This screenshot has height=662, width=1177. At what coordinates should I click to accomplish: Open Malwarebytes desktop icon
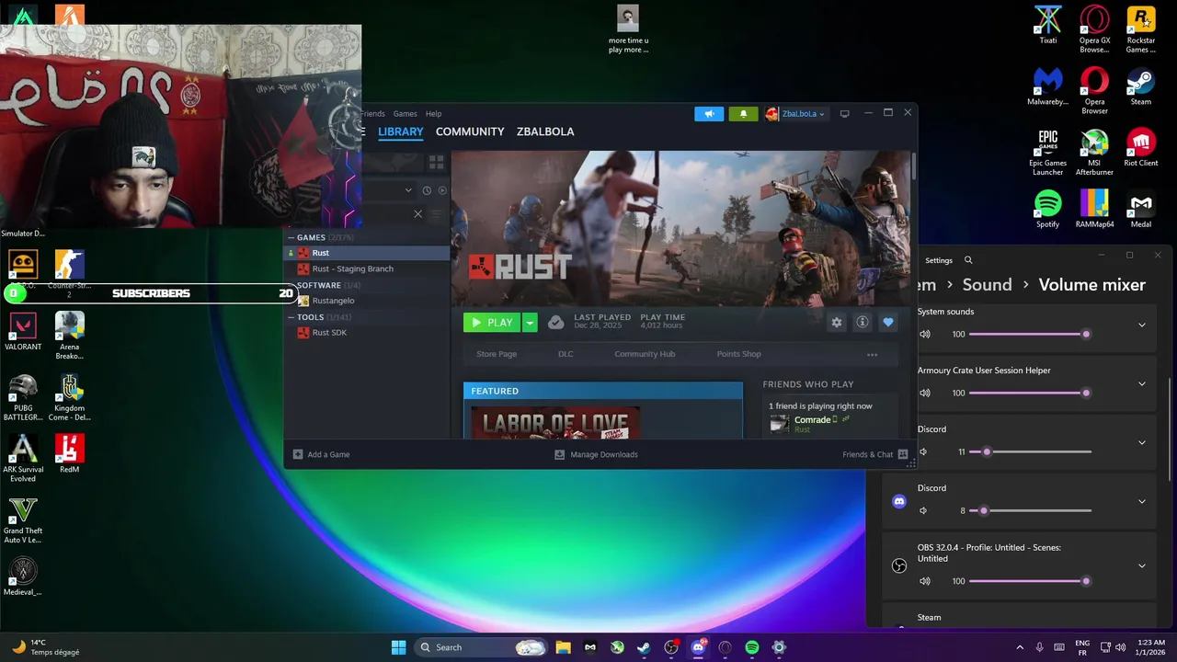pos(1047,87)
